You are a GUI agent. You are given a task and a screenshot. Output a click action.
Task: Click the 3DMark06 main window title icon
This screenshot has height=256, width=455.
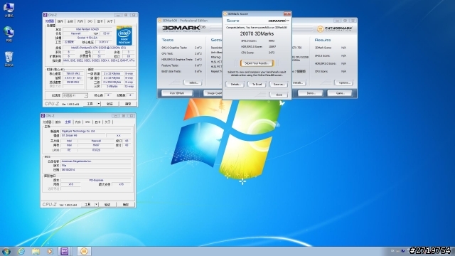(x=160, y=21)
